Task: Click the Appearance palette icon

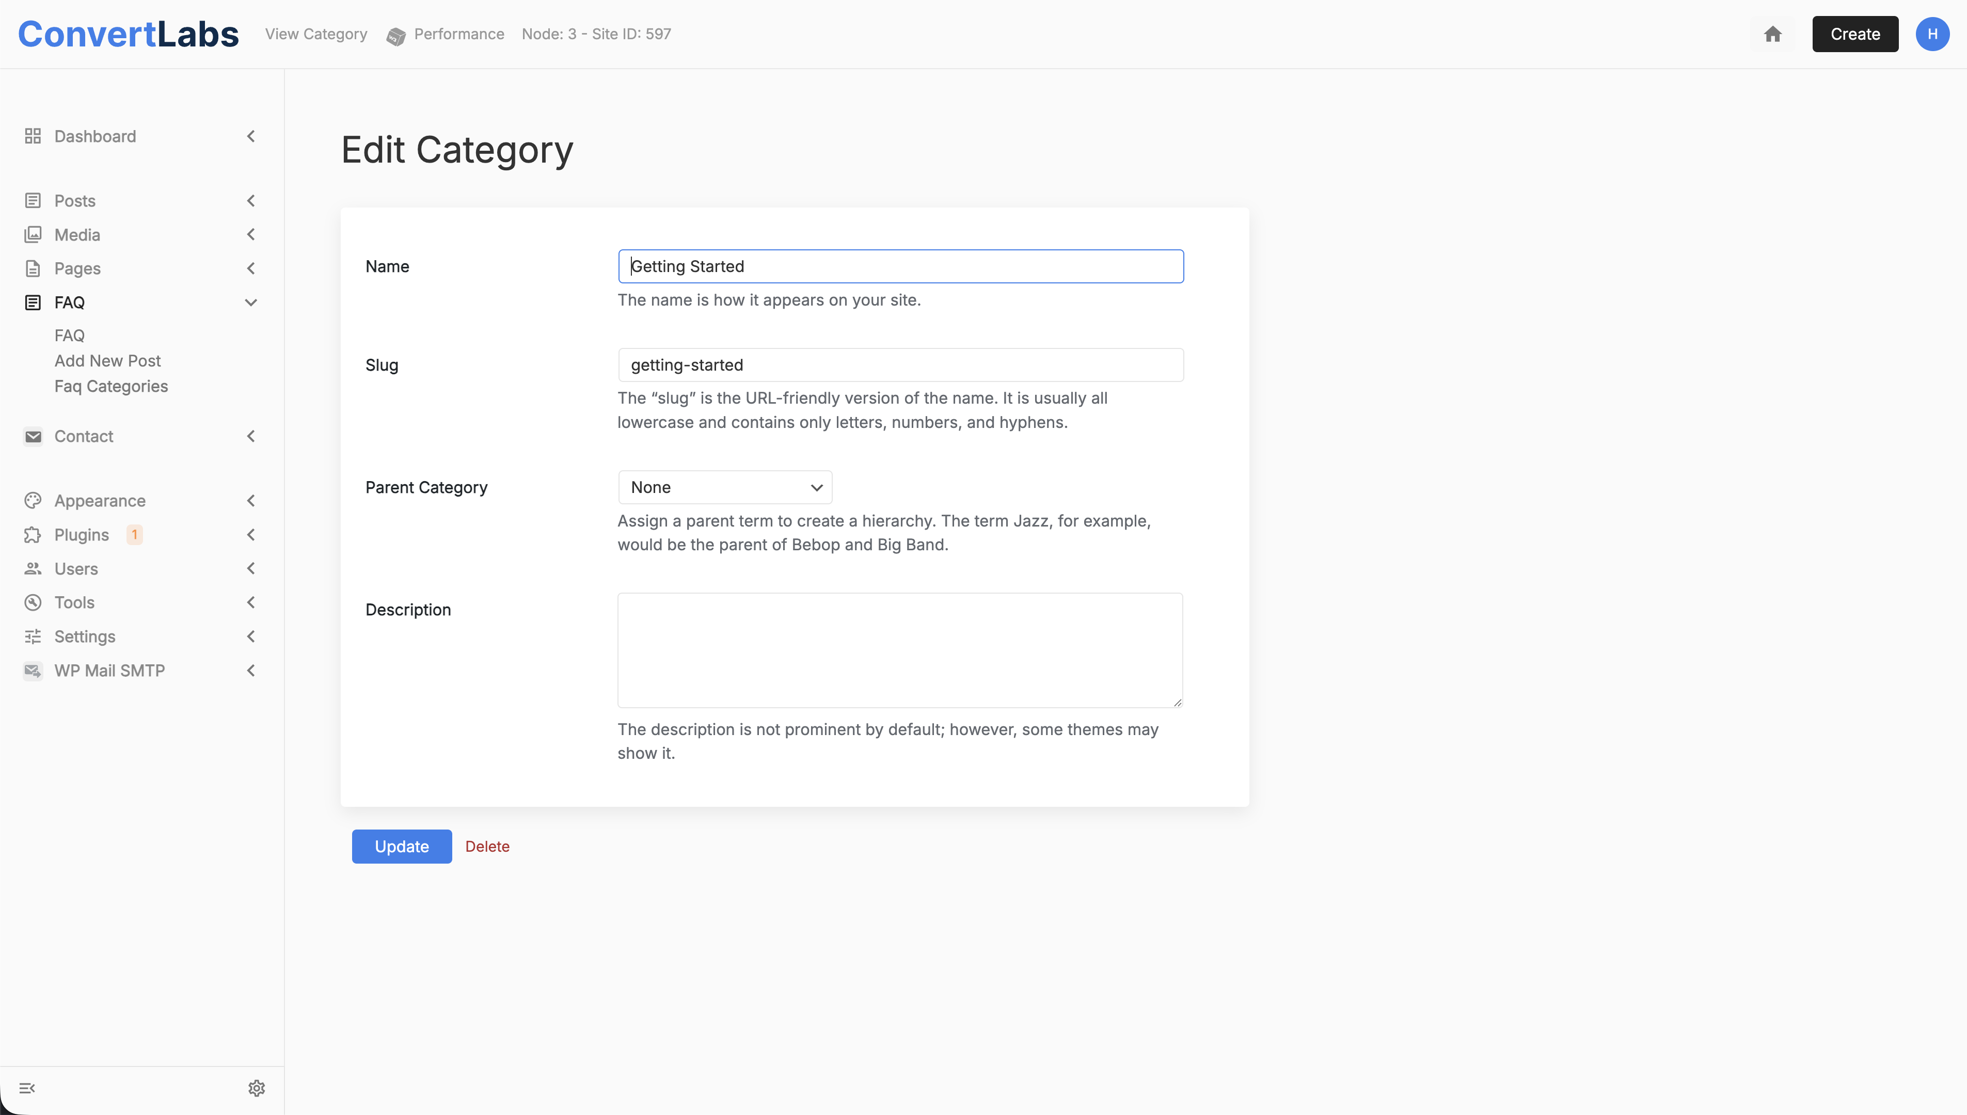Action: click(32, 501)
